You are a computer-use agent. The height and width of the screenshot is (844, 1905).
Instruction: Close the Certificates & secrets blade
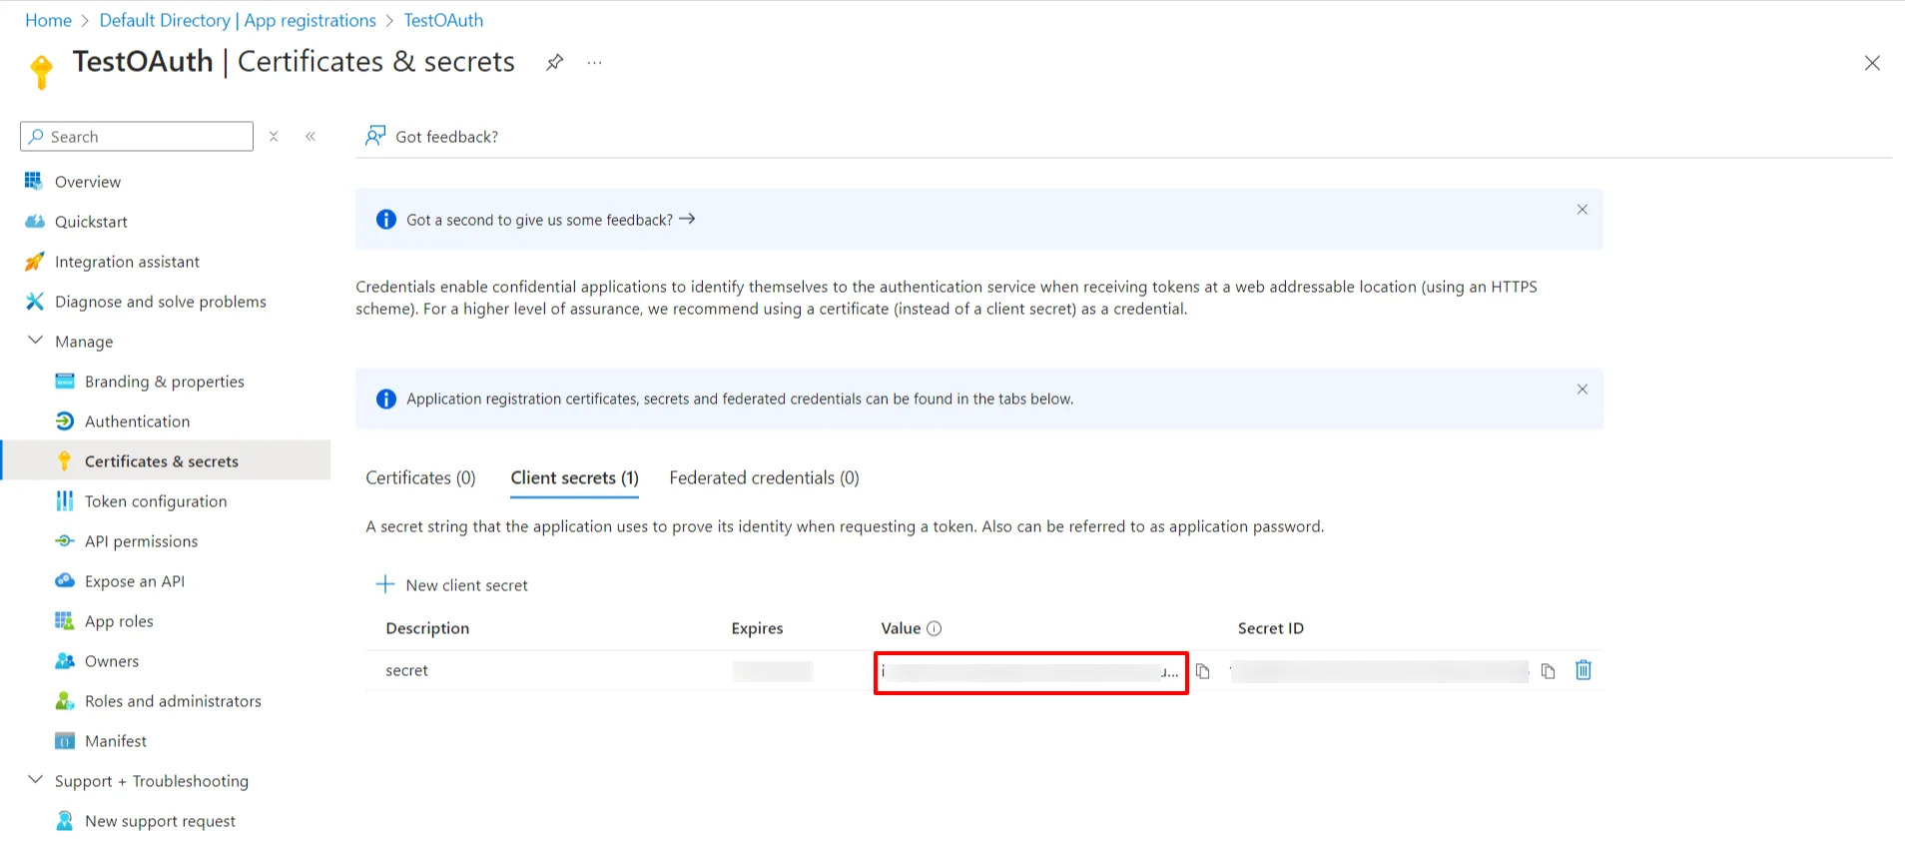pos(1872,63)
